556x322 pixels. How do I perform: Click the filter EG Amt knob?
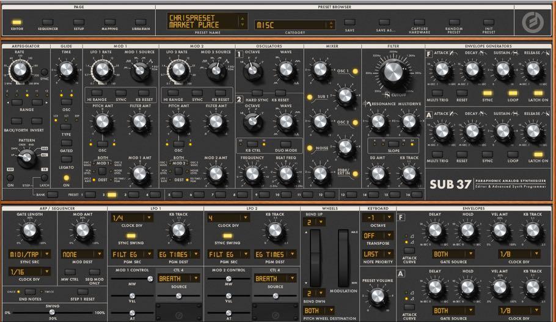click(378, 174)
